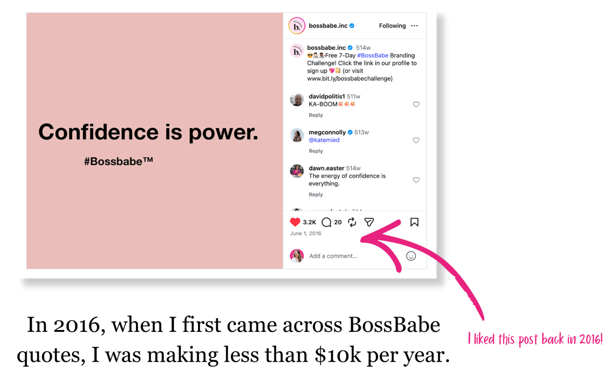Screen dimensions: 616x392
Task: Save post with bookmark icon
Action: pos(414,222)
